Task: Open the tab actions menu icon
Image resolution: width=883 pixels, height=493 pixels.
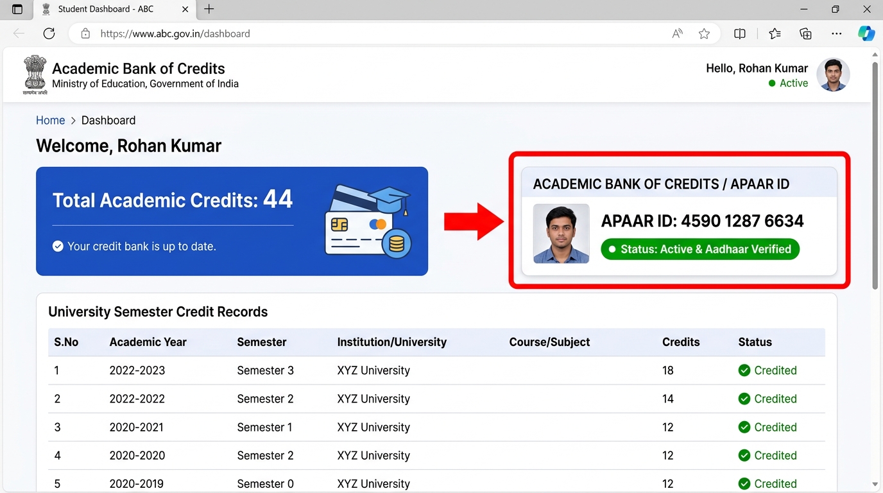Action: pyautogui.click(x=17, y=9)
